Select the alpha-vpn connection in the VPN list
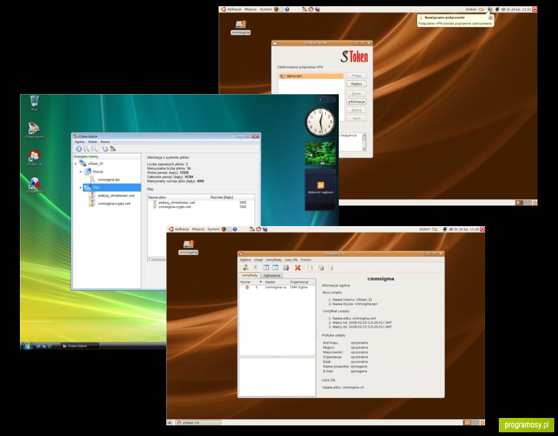 pos(311,76)
